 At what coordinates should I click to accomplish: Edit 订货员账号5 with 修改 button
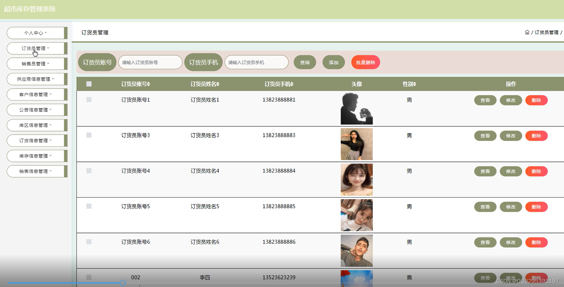pyautogui.click(x=511, y=207)
